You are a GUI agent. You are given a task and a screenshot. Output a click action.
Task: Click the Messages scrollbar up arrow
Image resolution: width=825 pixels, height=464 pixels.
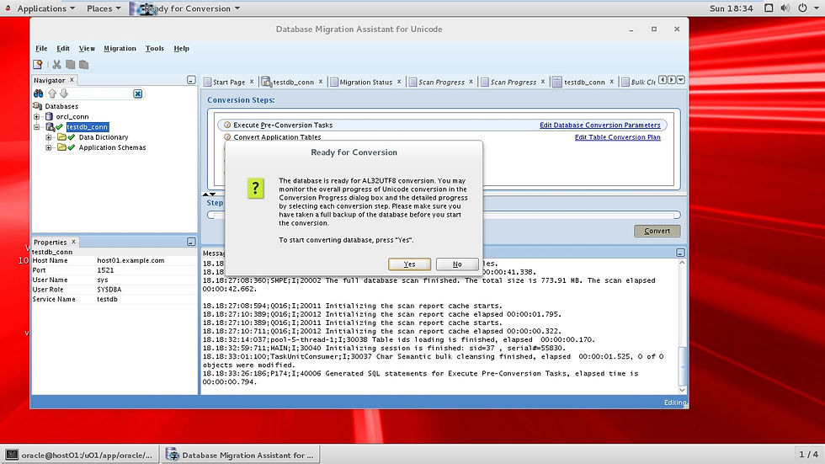click(x=683, y=262)
